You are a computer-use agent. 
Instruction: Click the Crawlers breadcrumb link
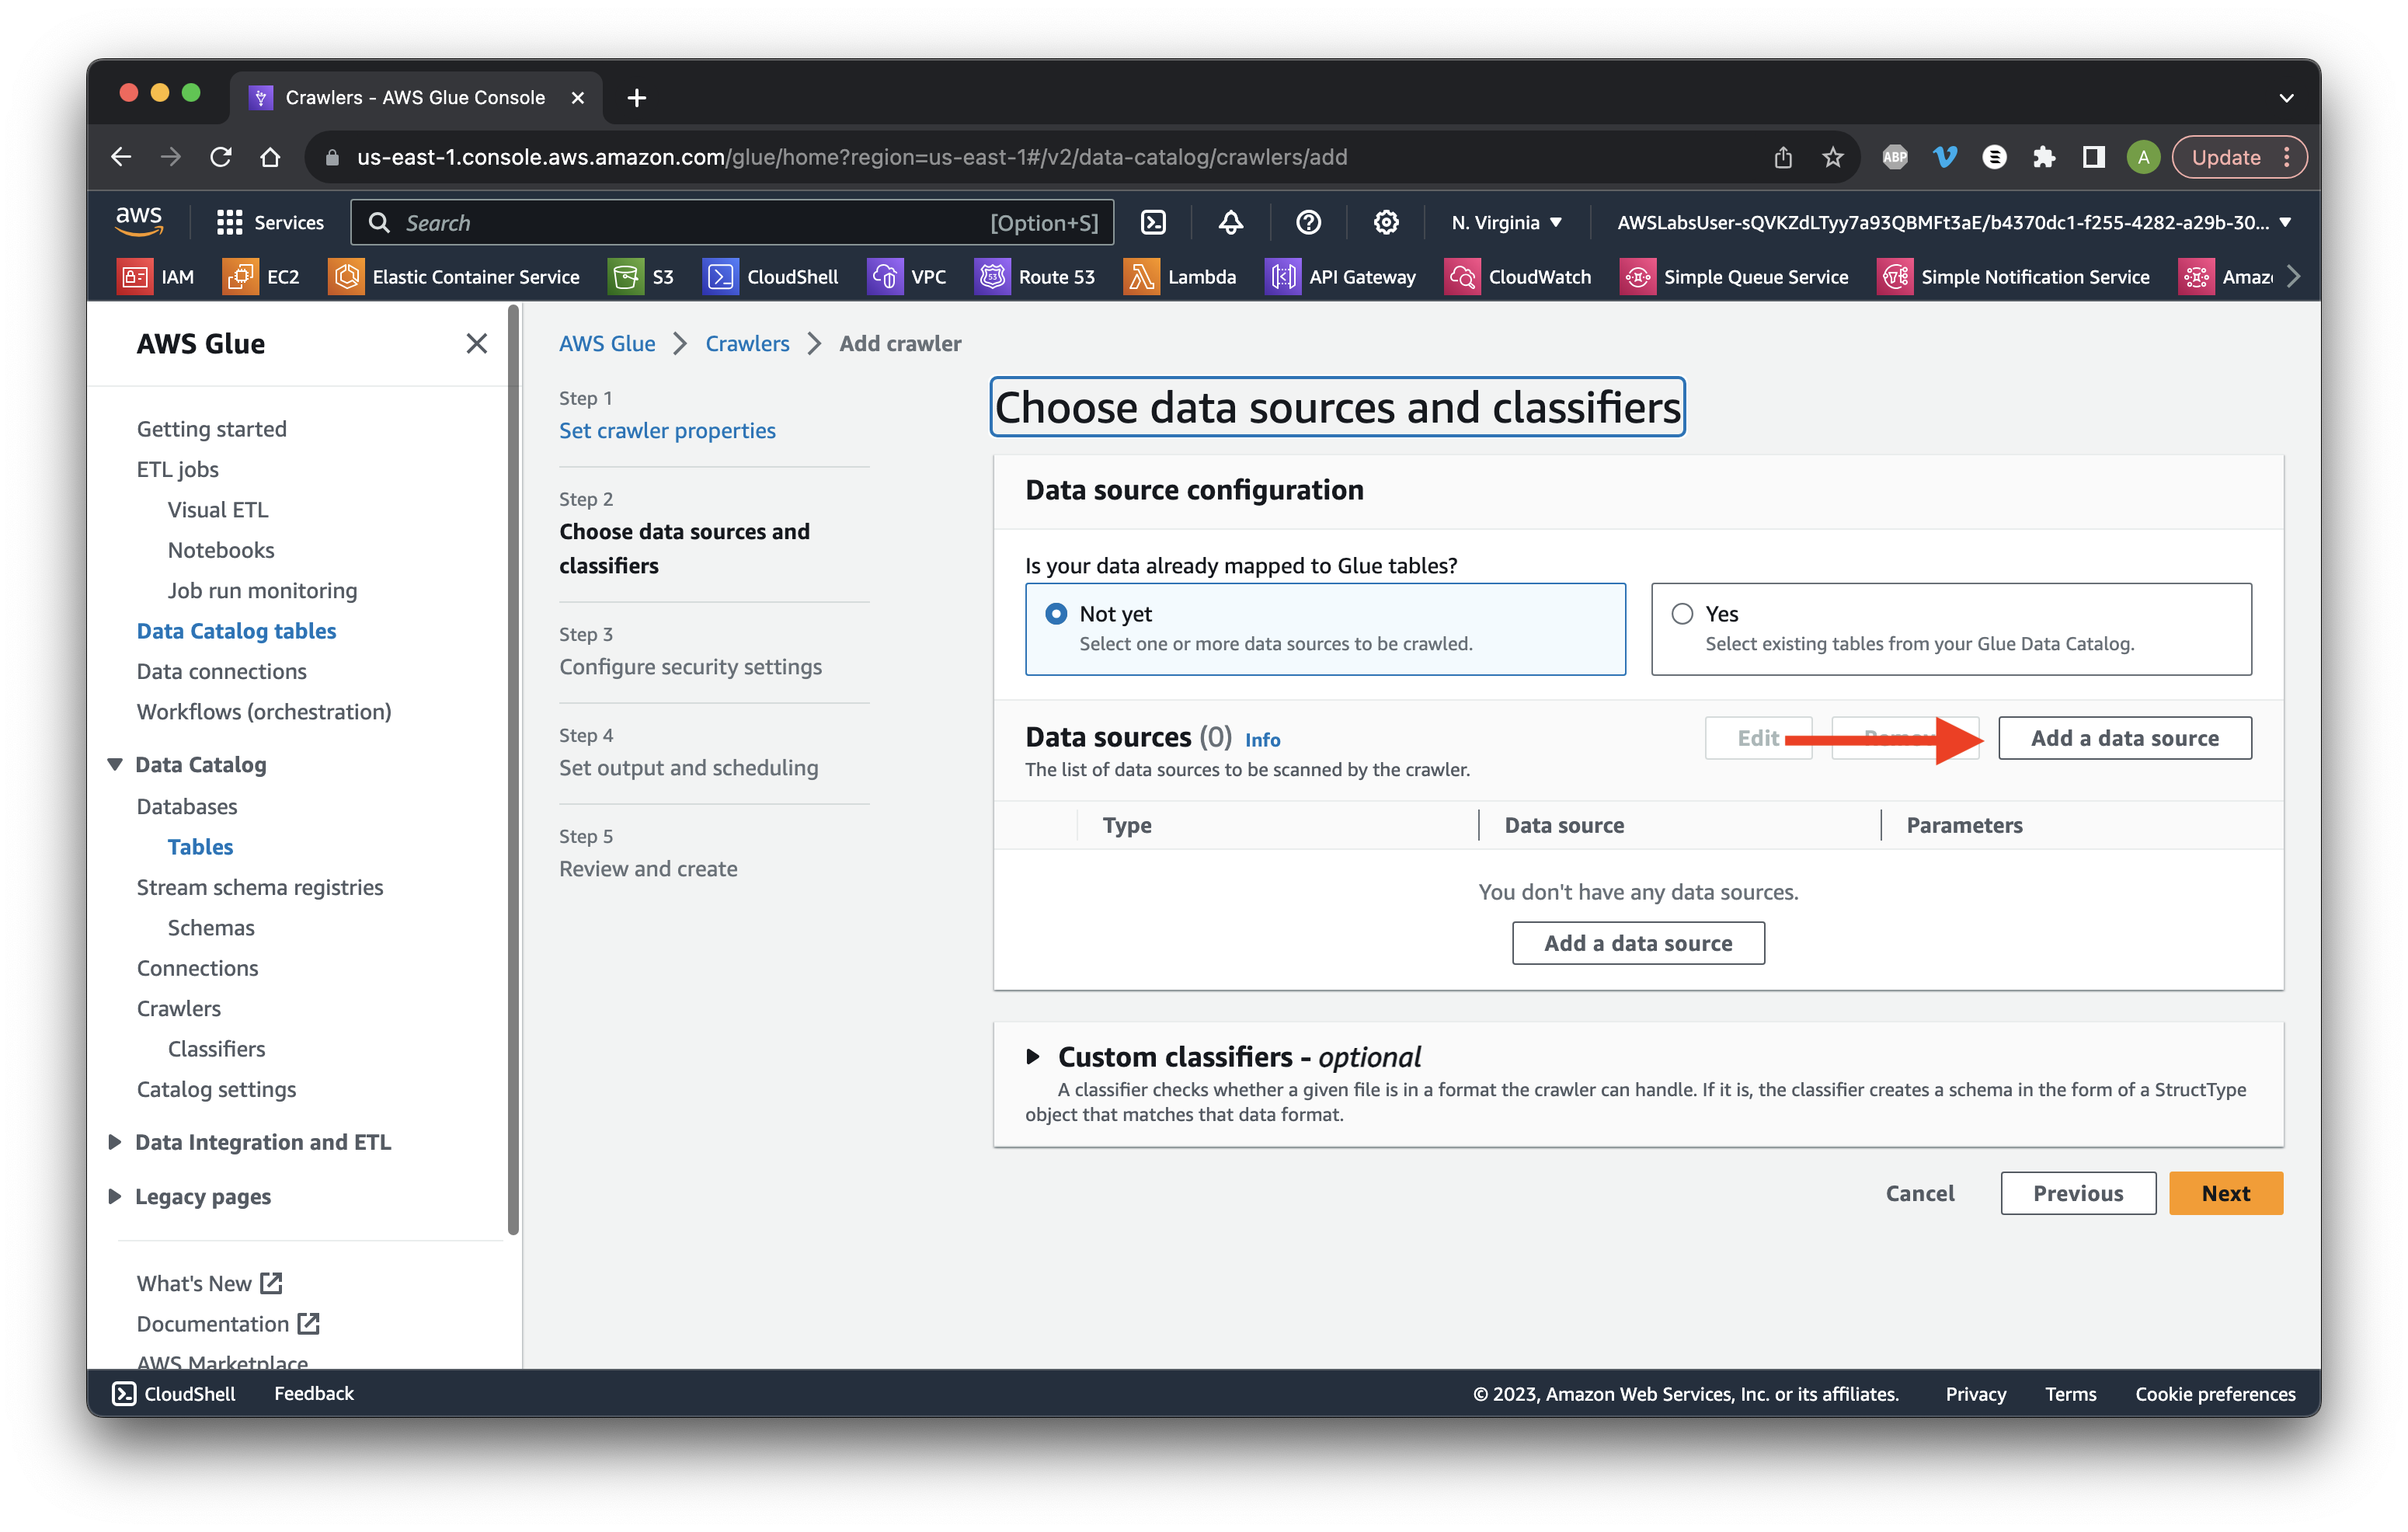point(747,344)
